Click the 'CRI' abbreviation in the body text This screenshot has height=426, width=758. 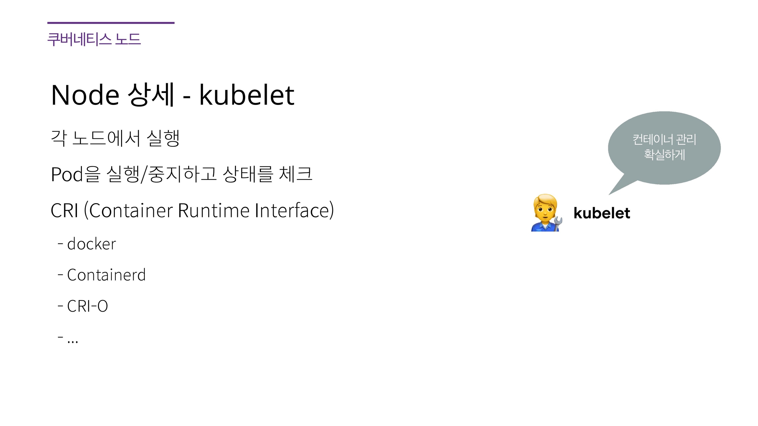[64, 210]
